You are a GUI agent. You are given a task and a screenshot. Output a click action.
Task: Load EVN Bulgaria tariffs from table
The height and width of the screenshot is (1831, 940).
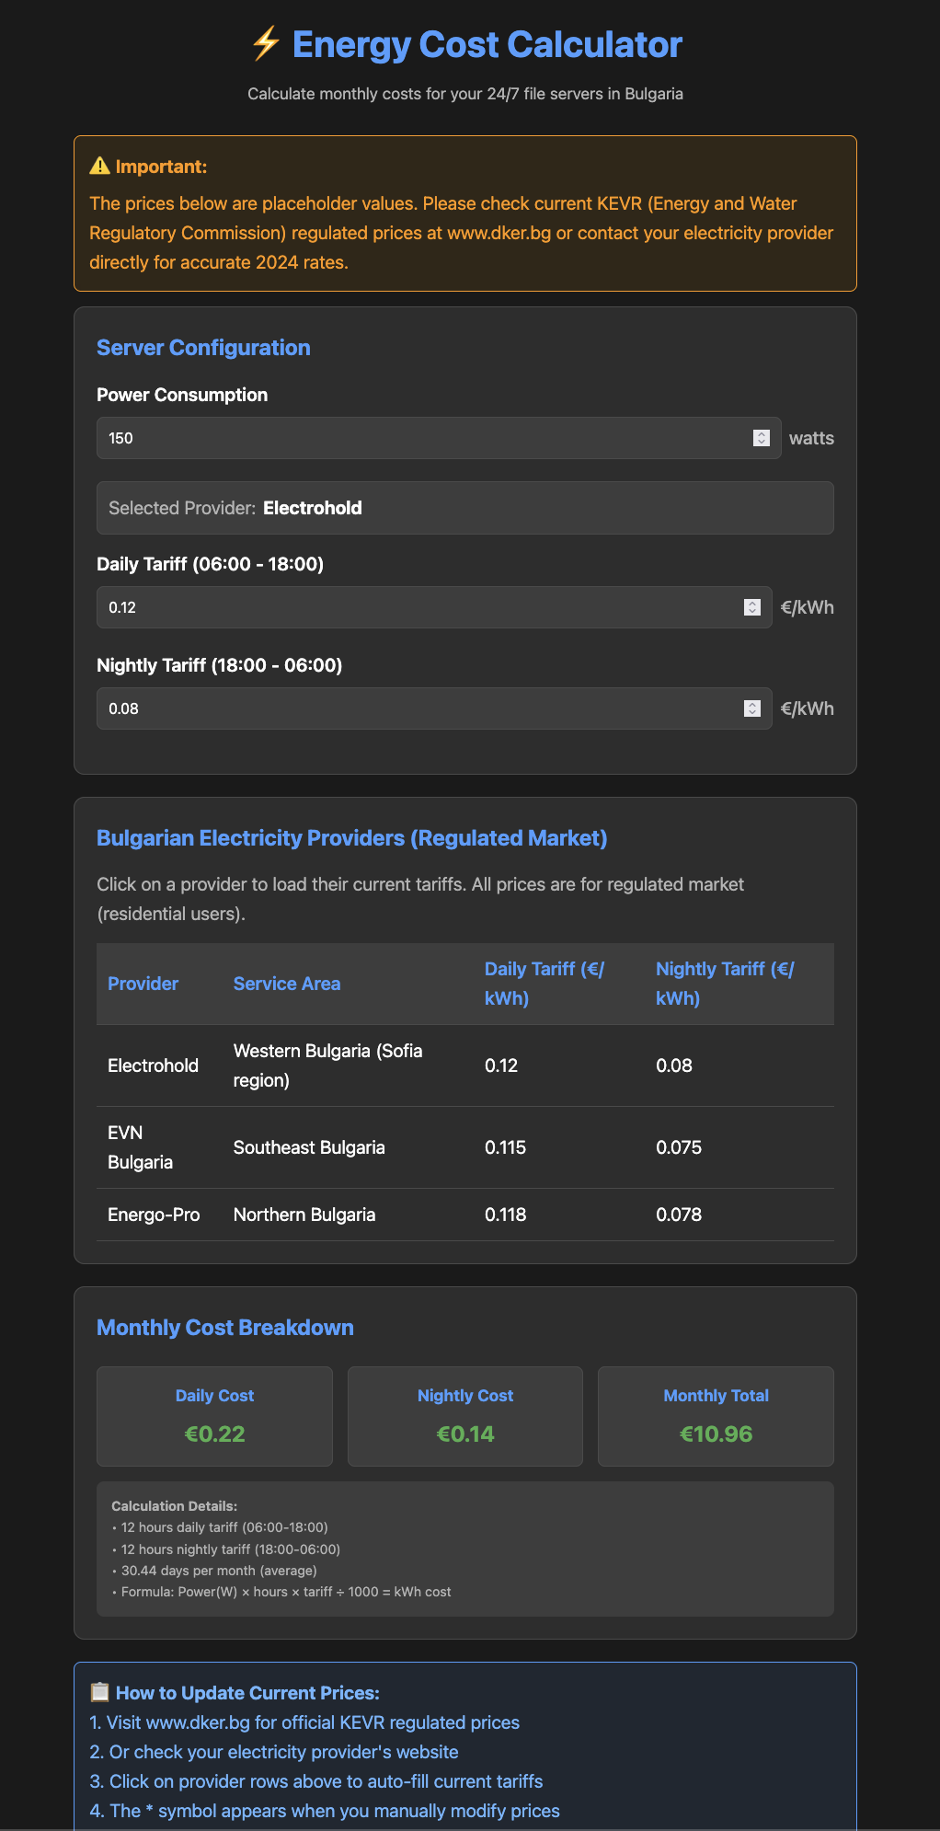pyautogui.click(x=464, y=1147)
